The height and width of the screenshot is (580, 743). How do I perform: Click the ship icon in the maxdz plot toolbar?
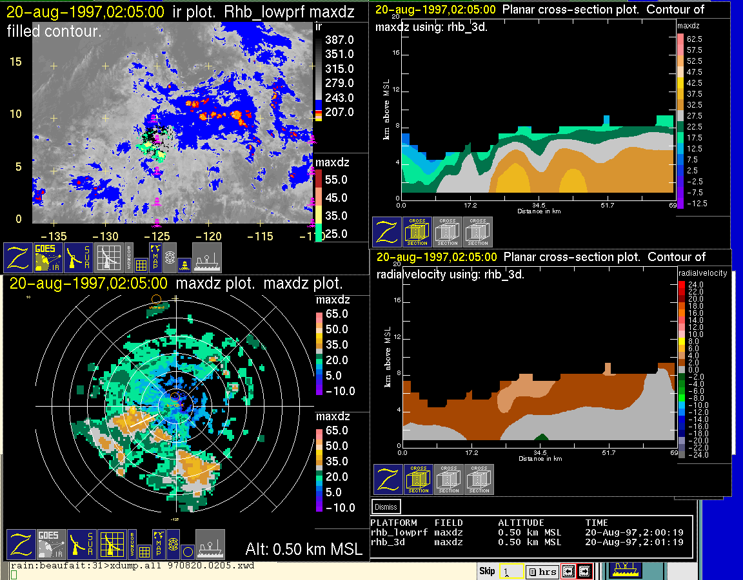210,545
